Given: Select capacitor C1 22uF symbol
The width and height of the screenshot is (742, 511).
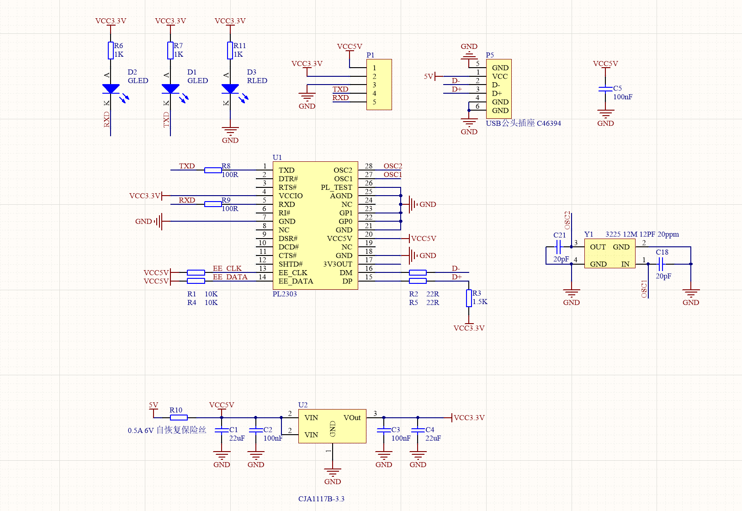Looking at the screenshot, I should (x=222, y=430).
